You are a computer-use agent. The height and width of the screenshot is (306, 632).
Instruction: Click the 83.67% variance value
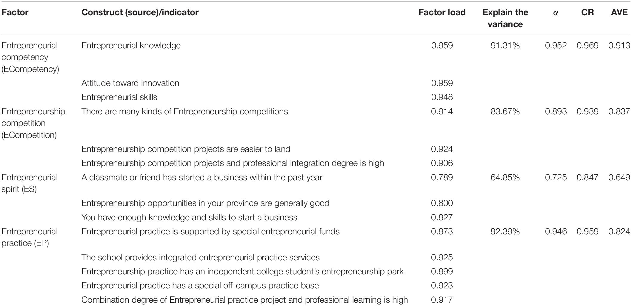[505, 111]
